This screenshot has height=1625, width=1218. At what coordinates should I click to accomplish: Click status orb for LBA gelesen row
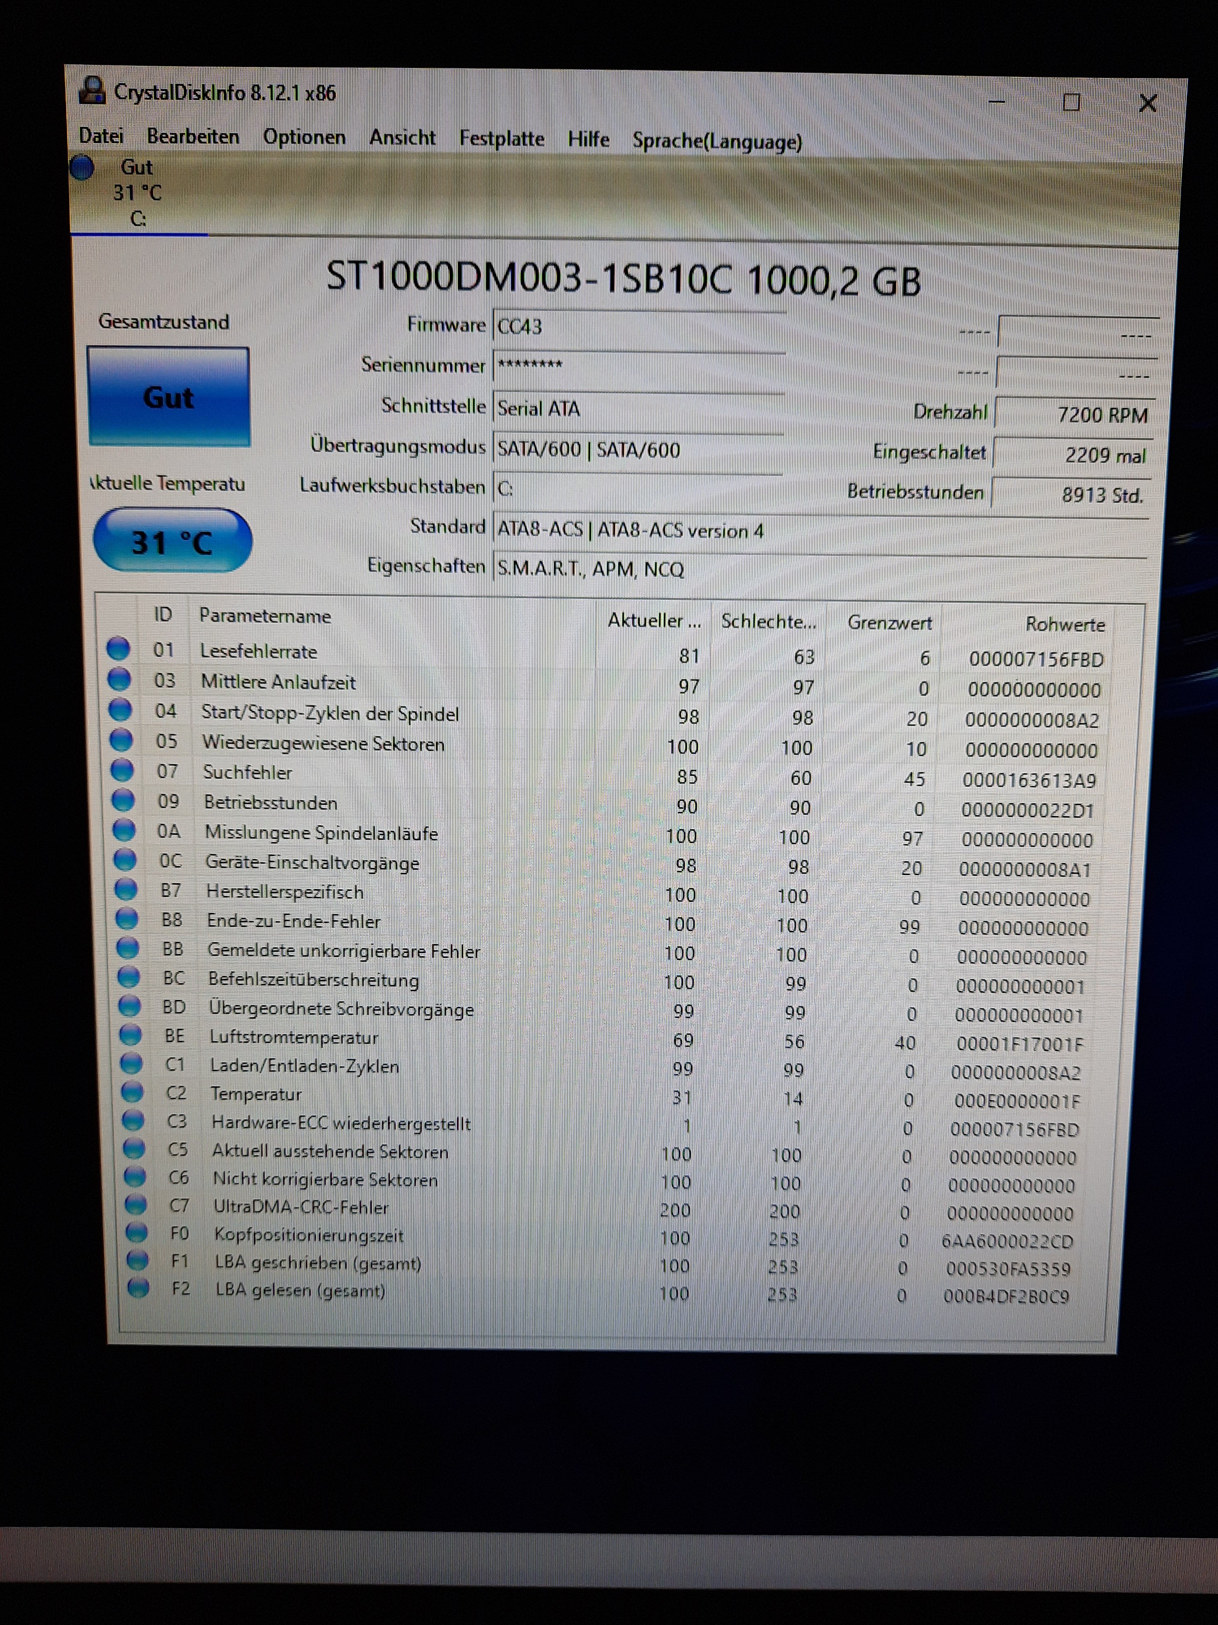[x=138, y=1287]
